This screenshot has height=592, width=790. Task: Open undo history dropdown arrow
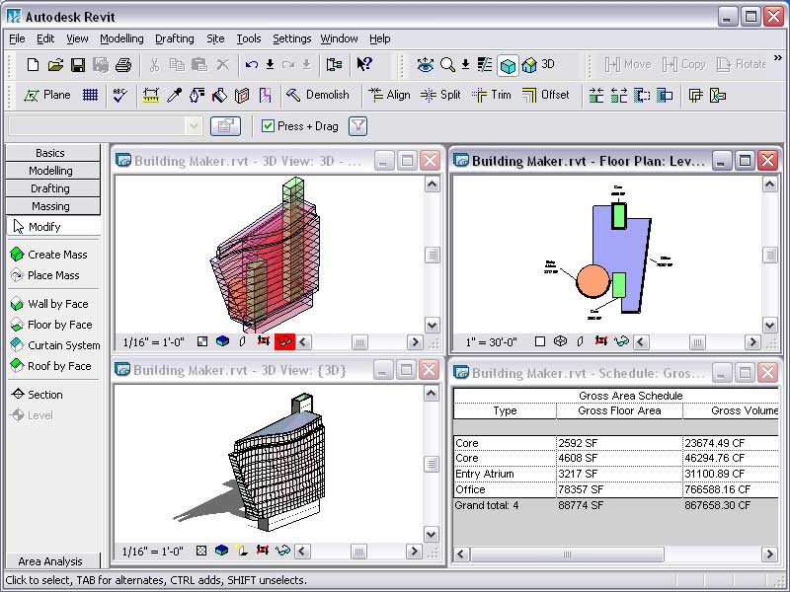point(270,64)
